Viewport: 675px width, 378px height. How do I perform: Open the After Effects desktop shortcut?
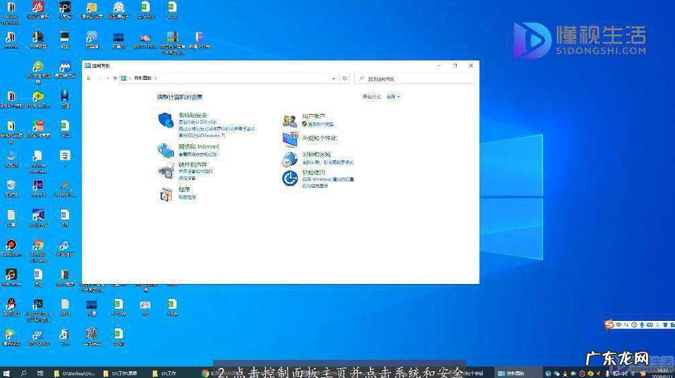click(x=38, y=185)
